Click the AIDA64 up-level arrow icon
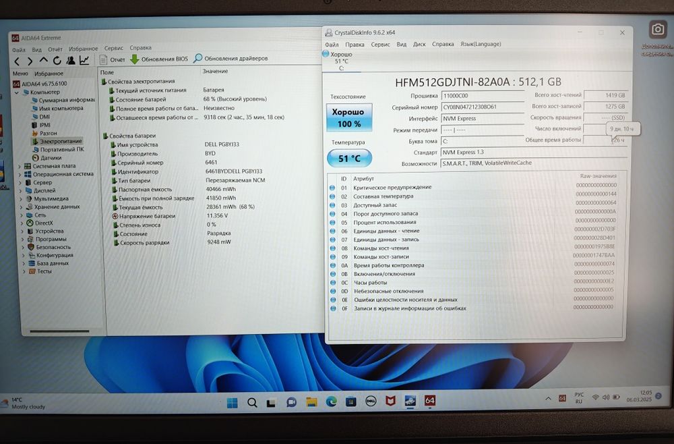 pos(43,61)
